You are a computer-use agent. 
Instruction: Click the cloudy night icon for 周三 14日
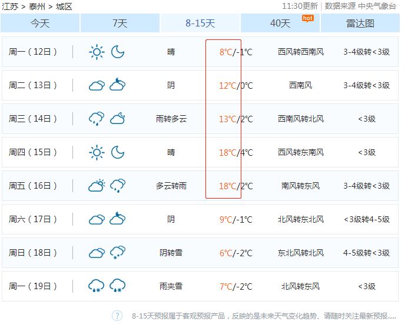click(x=118, y=119)
